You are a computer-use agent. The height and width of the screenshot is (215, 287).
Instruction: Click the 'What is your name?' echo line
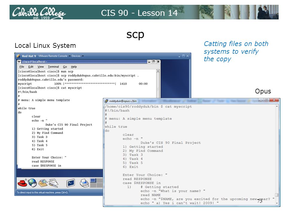click(x=173, y=191)
